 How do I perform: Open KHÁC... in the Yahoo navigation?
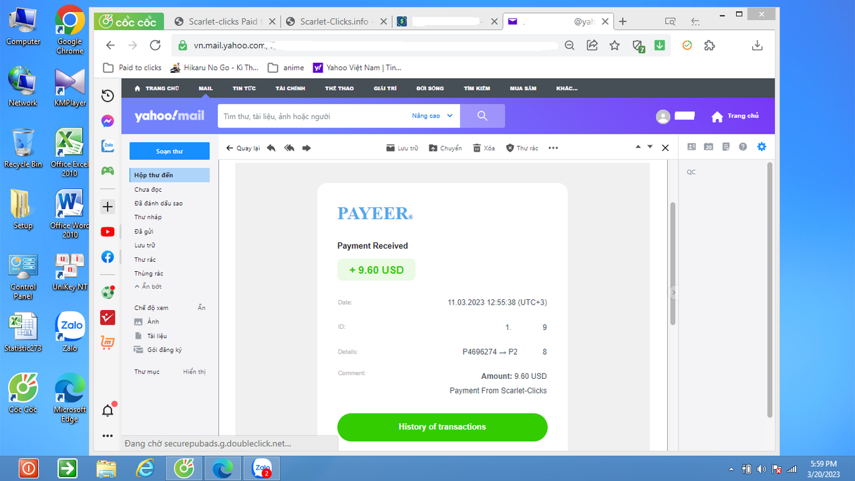coord(566,88)
